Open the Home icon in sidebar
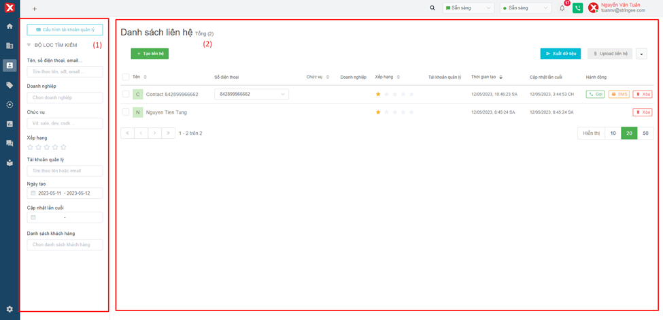 [10, 27]
